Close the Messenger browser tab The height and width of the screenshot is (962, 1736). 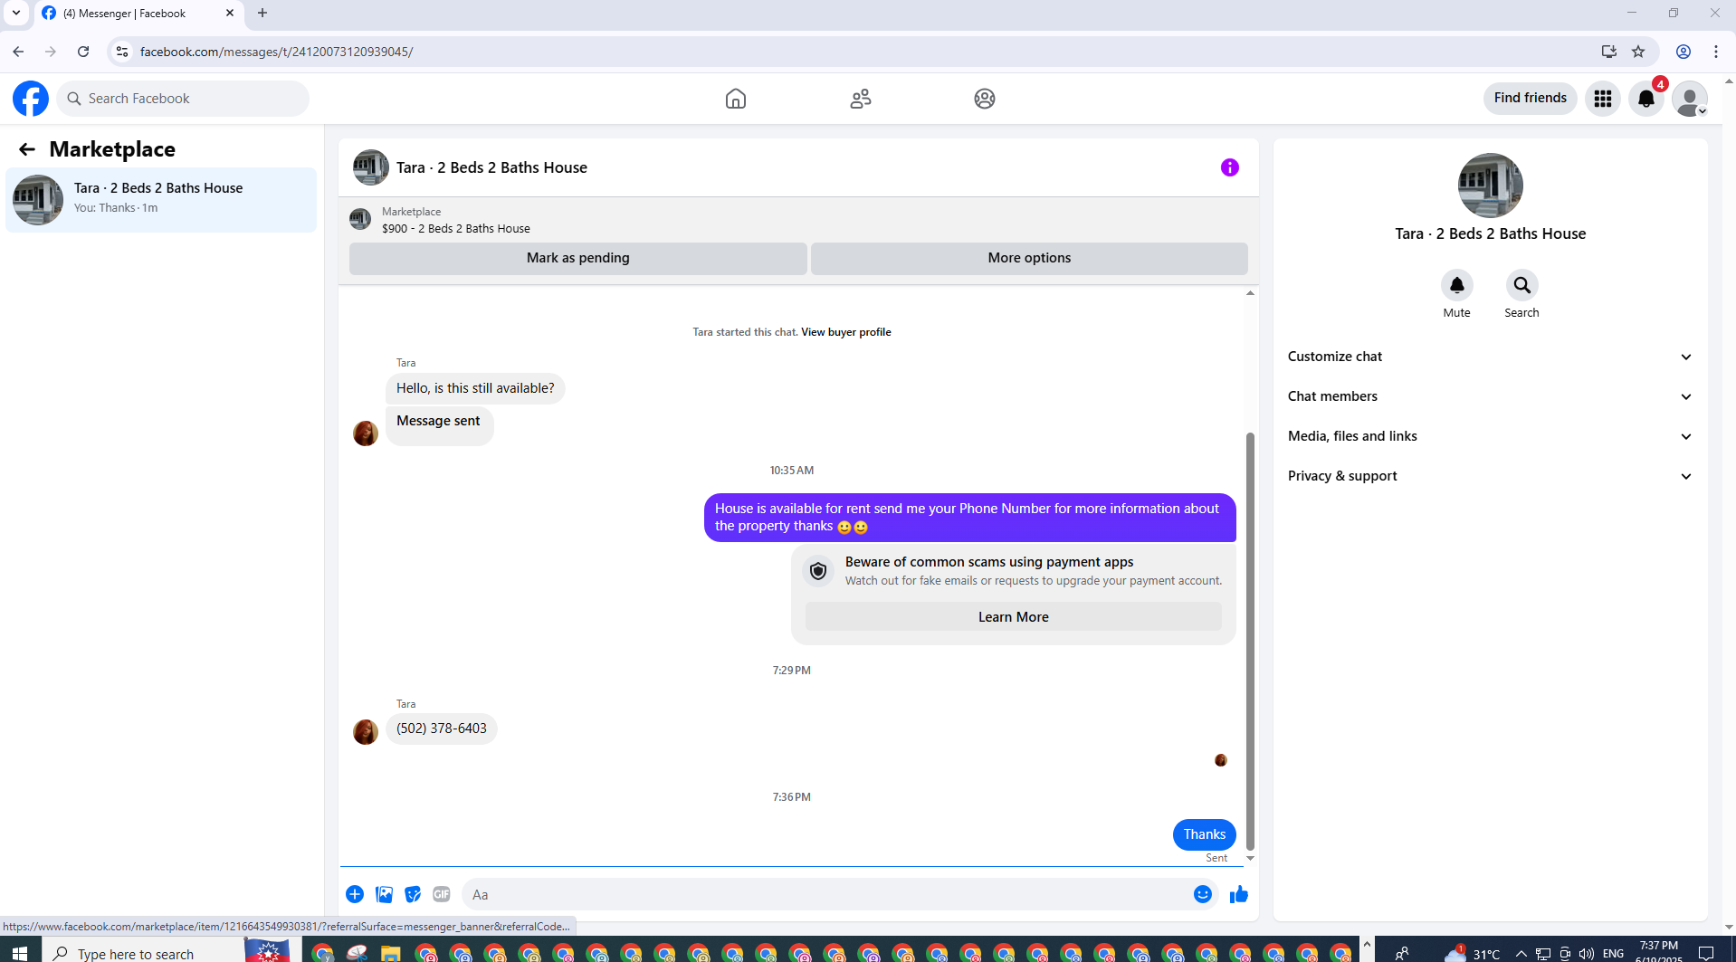coord(229,13)
